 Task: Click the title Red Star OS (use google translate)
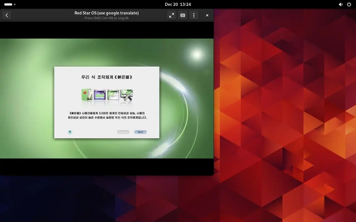pos(107,13)
